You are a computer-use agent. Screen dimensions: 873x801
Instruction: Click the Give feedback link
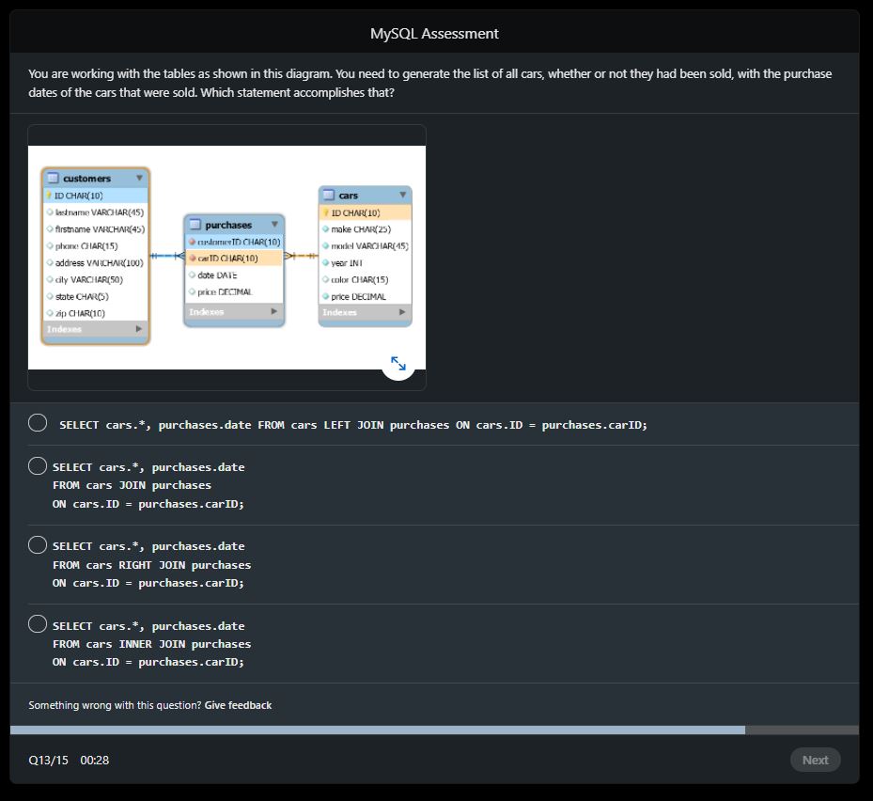point(238,704)
